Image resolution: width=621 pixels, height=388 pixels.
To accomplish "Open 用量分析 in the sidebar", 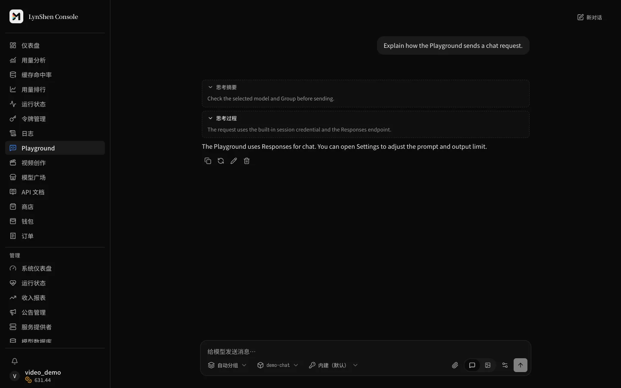I will [x=55, y=60].
